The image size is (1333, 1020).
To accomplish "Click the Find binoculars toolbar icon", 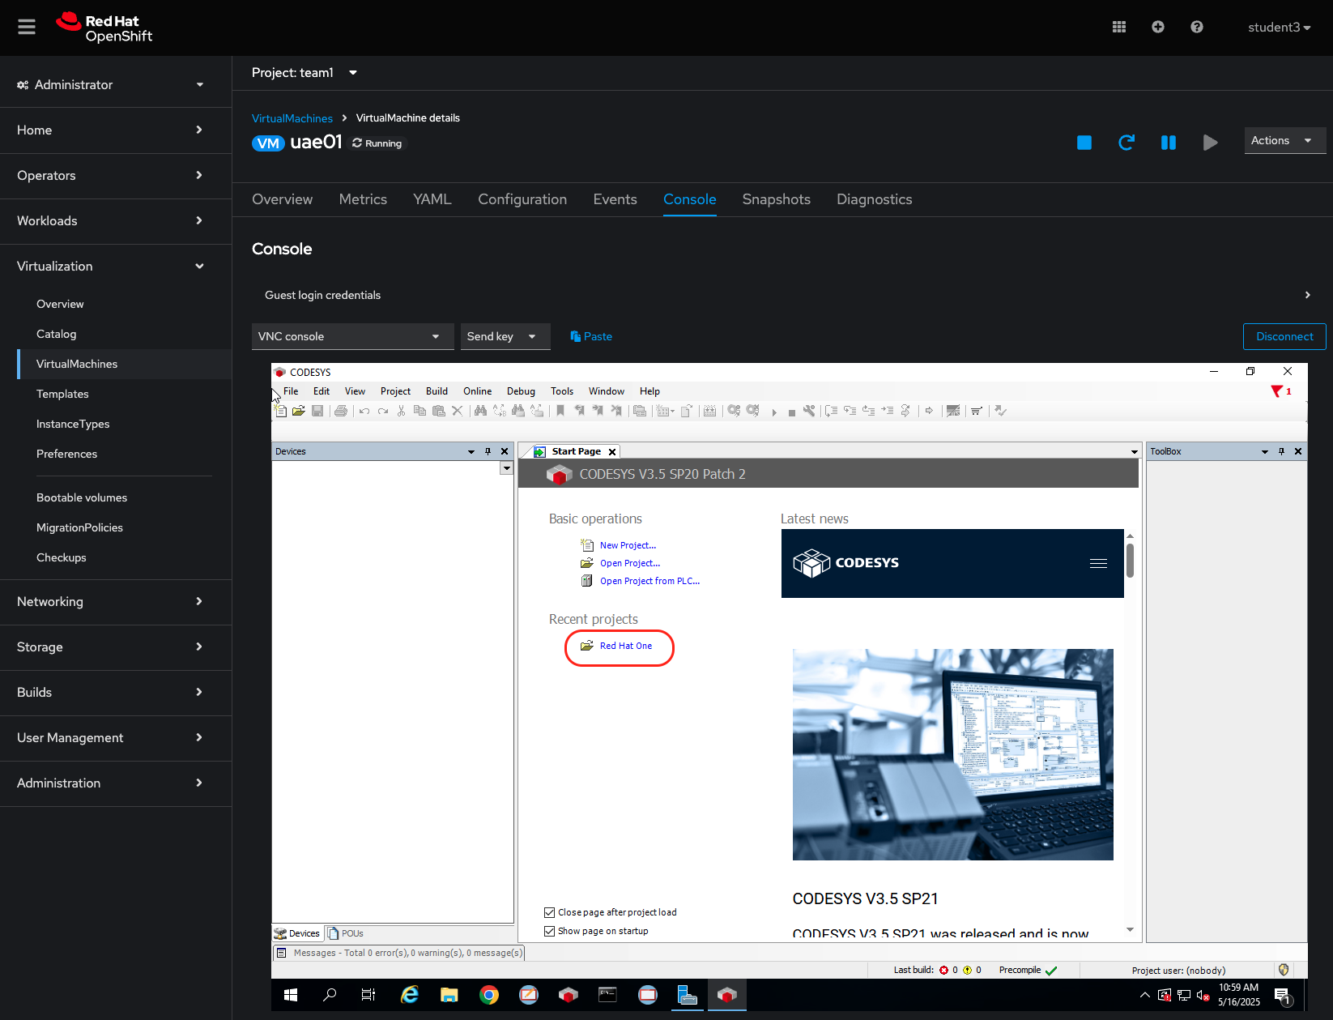I will 480,411.
